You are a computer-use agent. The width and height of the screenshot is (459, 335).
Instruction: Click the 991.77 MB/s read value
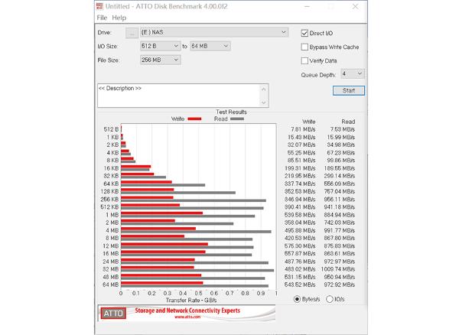[339, 230]
